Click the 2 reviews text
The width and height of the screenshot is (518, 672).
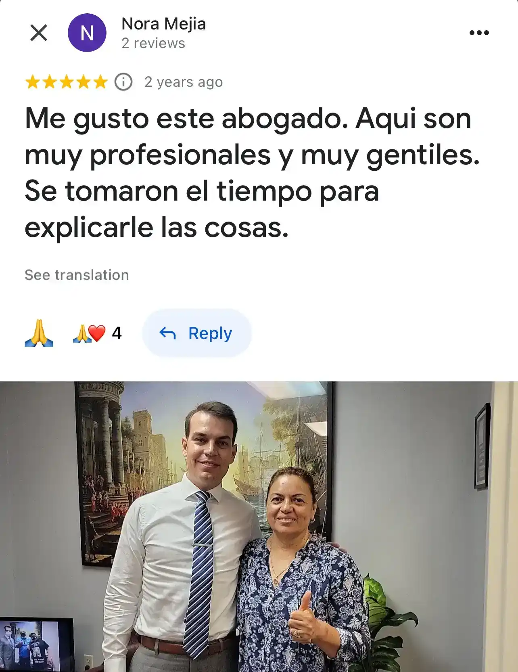coord(153,43)
